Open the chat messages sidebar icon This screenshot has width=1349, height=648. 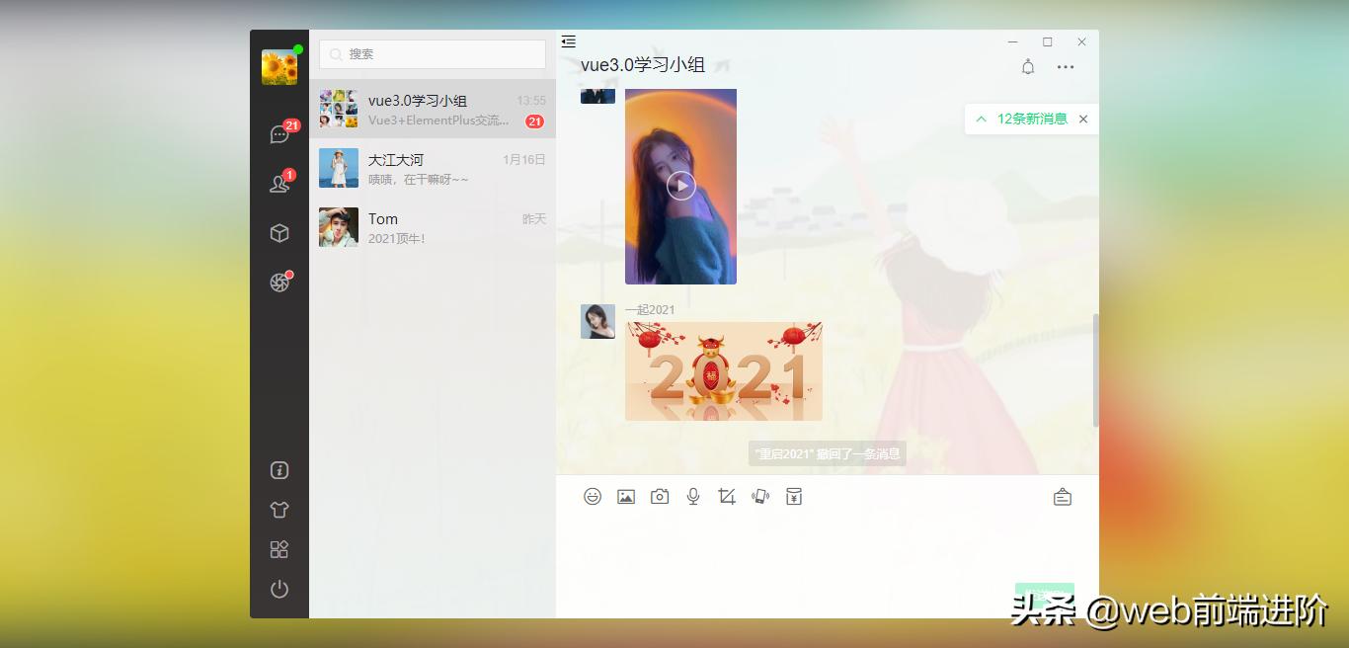pos(279,134)
